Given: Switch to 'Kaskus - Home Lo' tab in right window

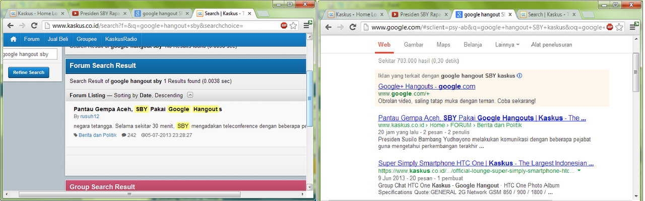Looking at the screenshot, I should [x=355, y=15].
